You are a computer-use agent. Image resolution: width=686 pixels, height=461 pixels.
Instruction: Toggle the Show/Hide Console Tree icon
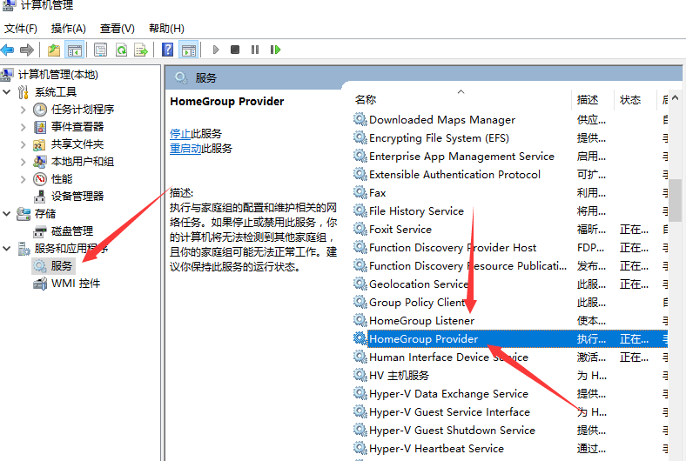[x=74, y=50]
